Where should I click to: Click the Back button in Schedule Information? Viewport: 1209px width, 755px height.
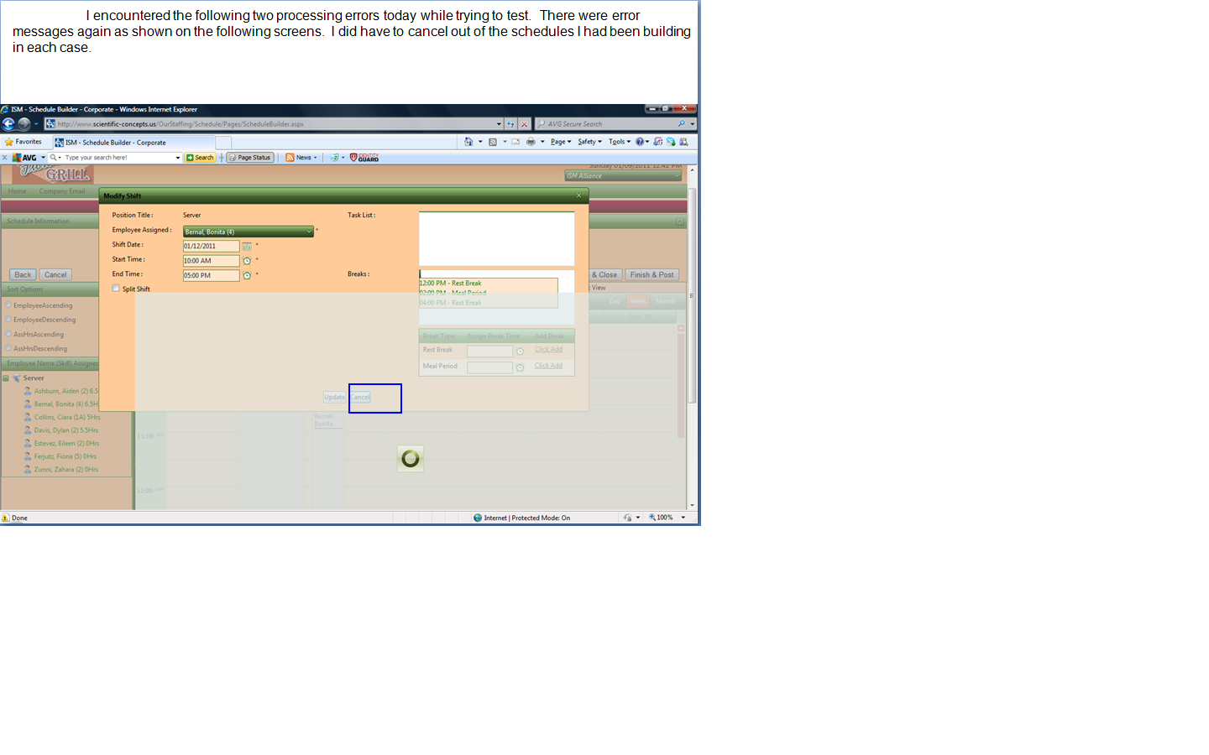(x=23, y=275)
